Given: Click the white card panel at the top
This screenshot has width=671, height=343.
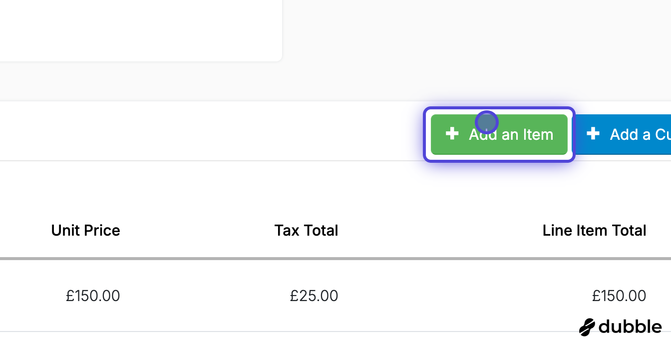Looking at the screenshot, I should coord(140,30).
